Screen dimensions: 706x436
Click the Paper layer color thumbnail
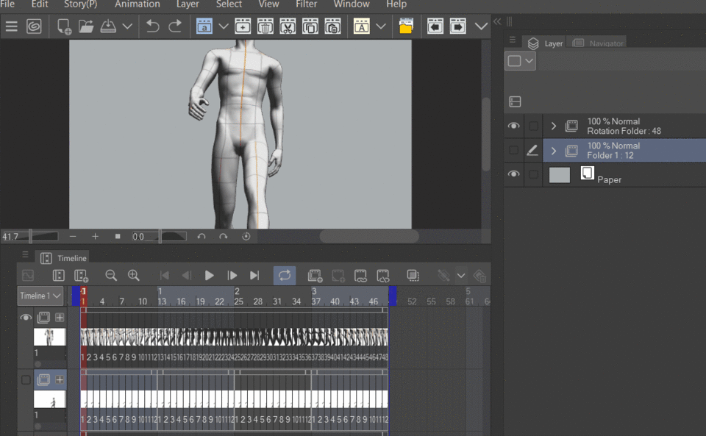(560, 174)
